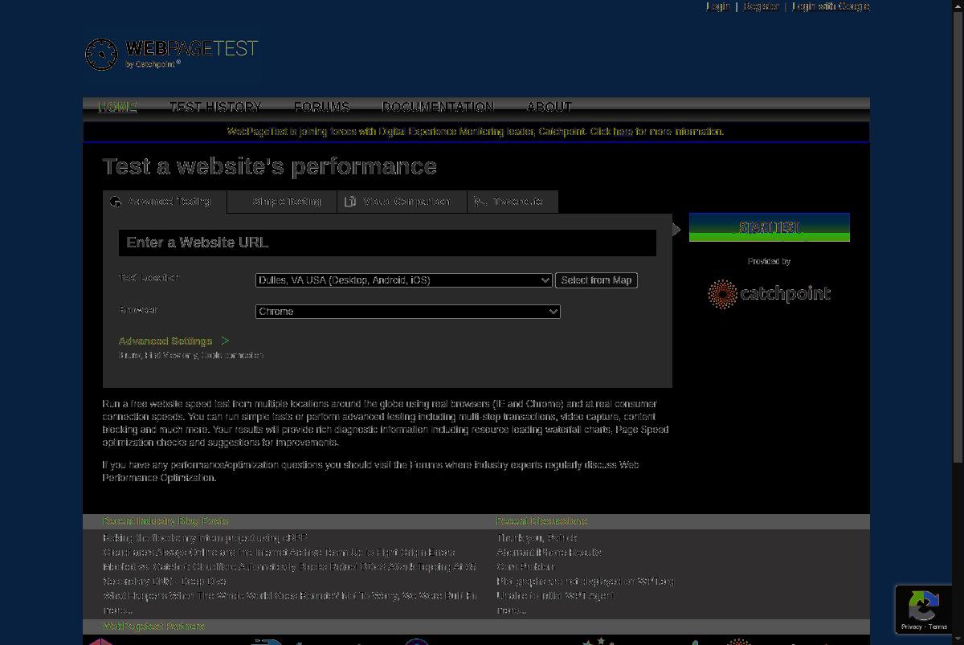Click the reCAPTCHA Terms link
The image size is (964, 645).
coord(938,627)
